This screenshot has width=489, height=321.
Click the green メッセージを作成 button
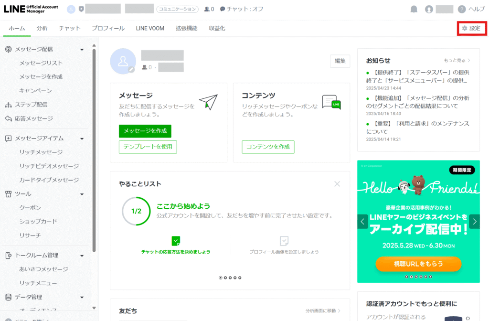(x=145, y=131)
